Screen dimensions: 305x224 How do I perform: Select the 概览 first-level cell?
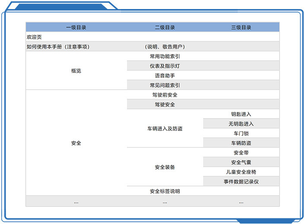click(76, 71)
